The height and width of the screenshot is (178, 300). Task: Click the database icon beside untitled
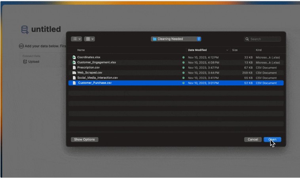[x=25, y=30]
